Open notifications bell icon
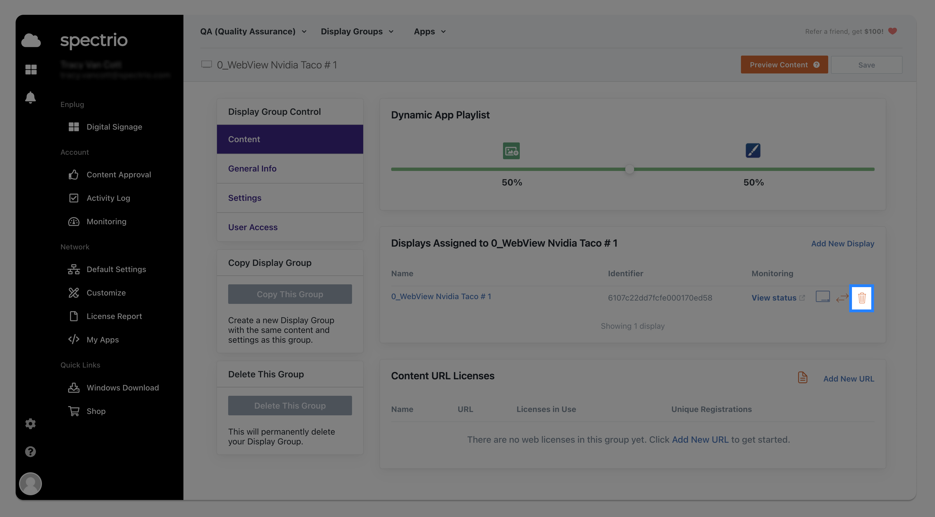Screen dimensions: 935x517 tap(30, 97)
